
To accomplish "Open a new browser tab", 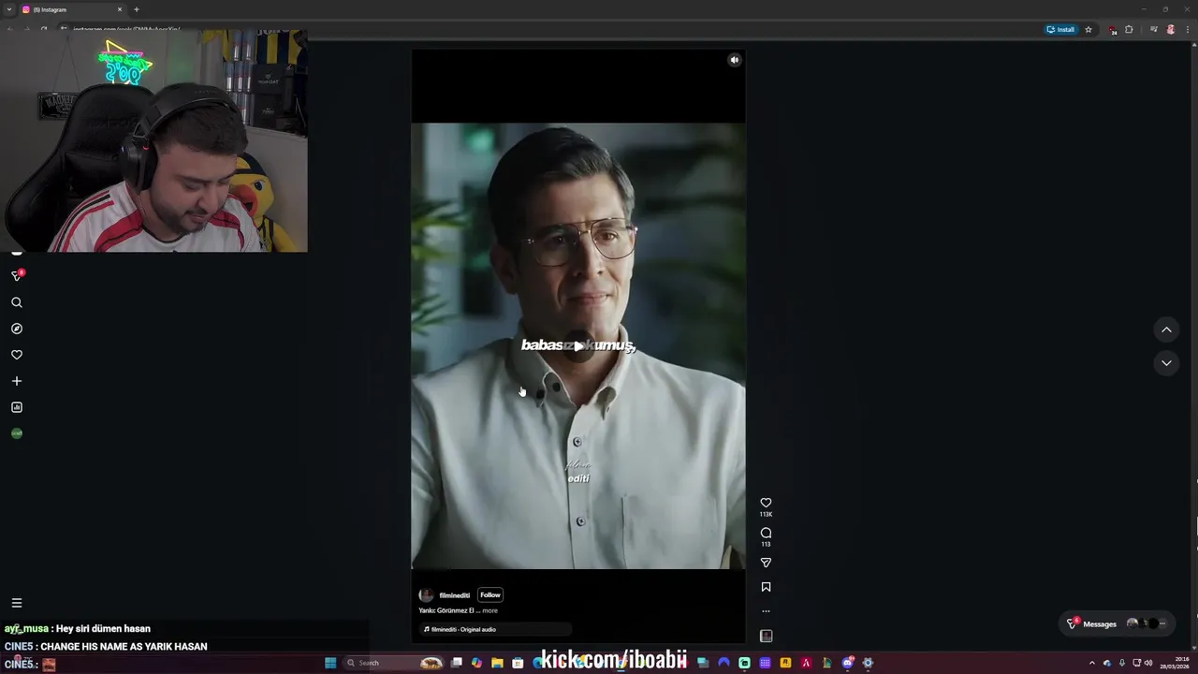I will coord(137,9).
